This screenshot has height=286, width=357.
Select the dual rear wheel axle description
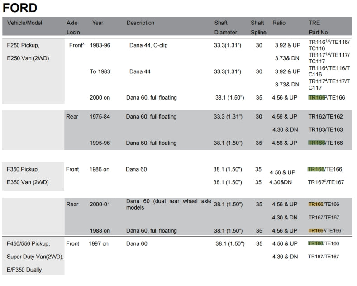click(x=168, y=204)
